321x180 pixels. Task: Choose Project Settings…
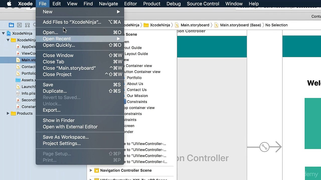[80, 143]
